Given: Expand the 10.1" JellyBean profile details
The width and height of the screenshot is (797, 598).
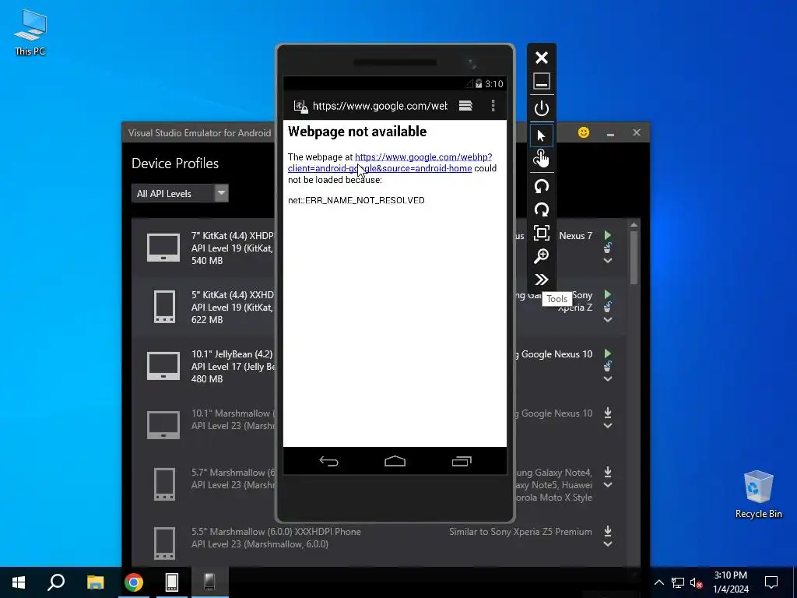Looking at the screenshot, I should click(607, 379).
